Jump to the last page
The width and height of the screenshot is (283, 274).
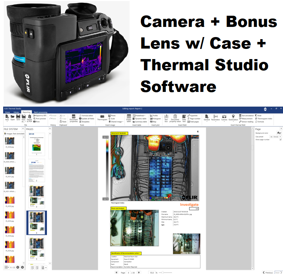pyautogui.click(x=139, y=272)
